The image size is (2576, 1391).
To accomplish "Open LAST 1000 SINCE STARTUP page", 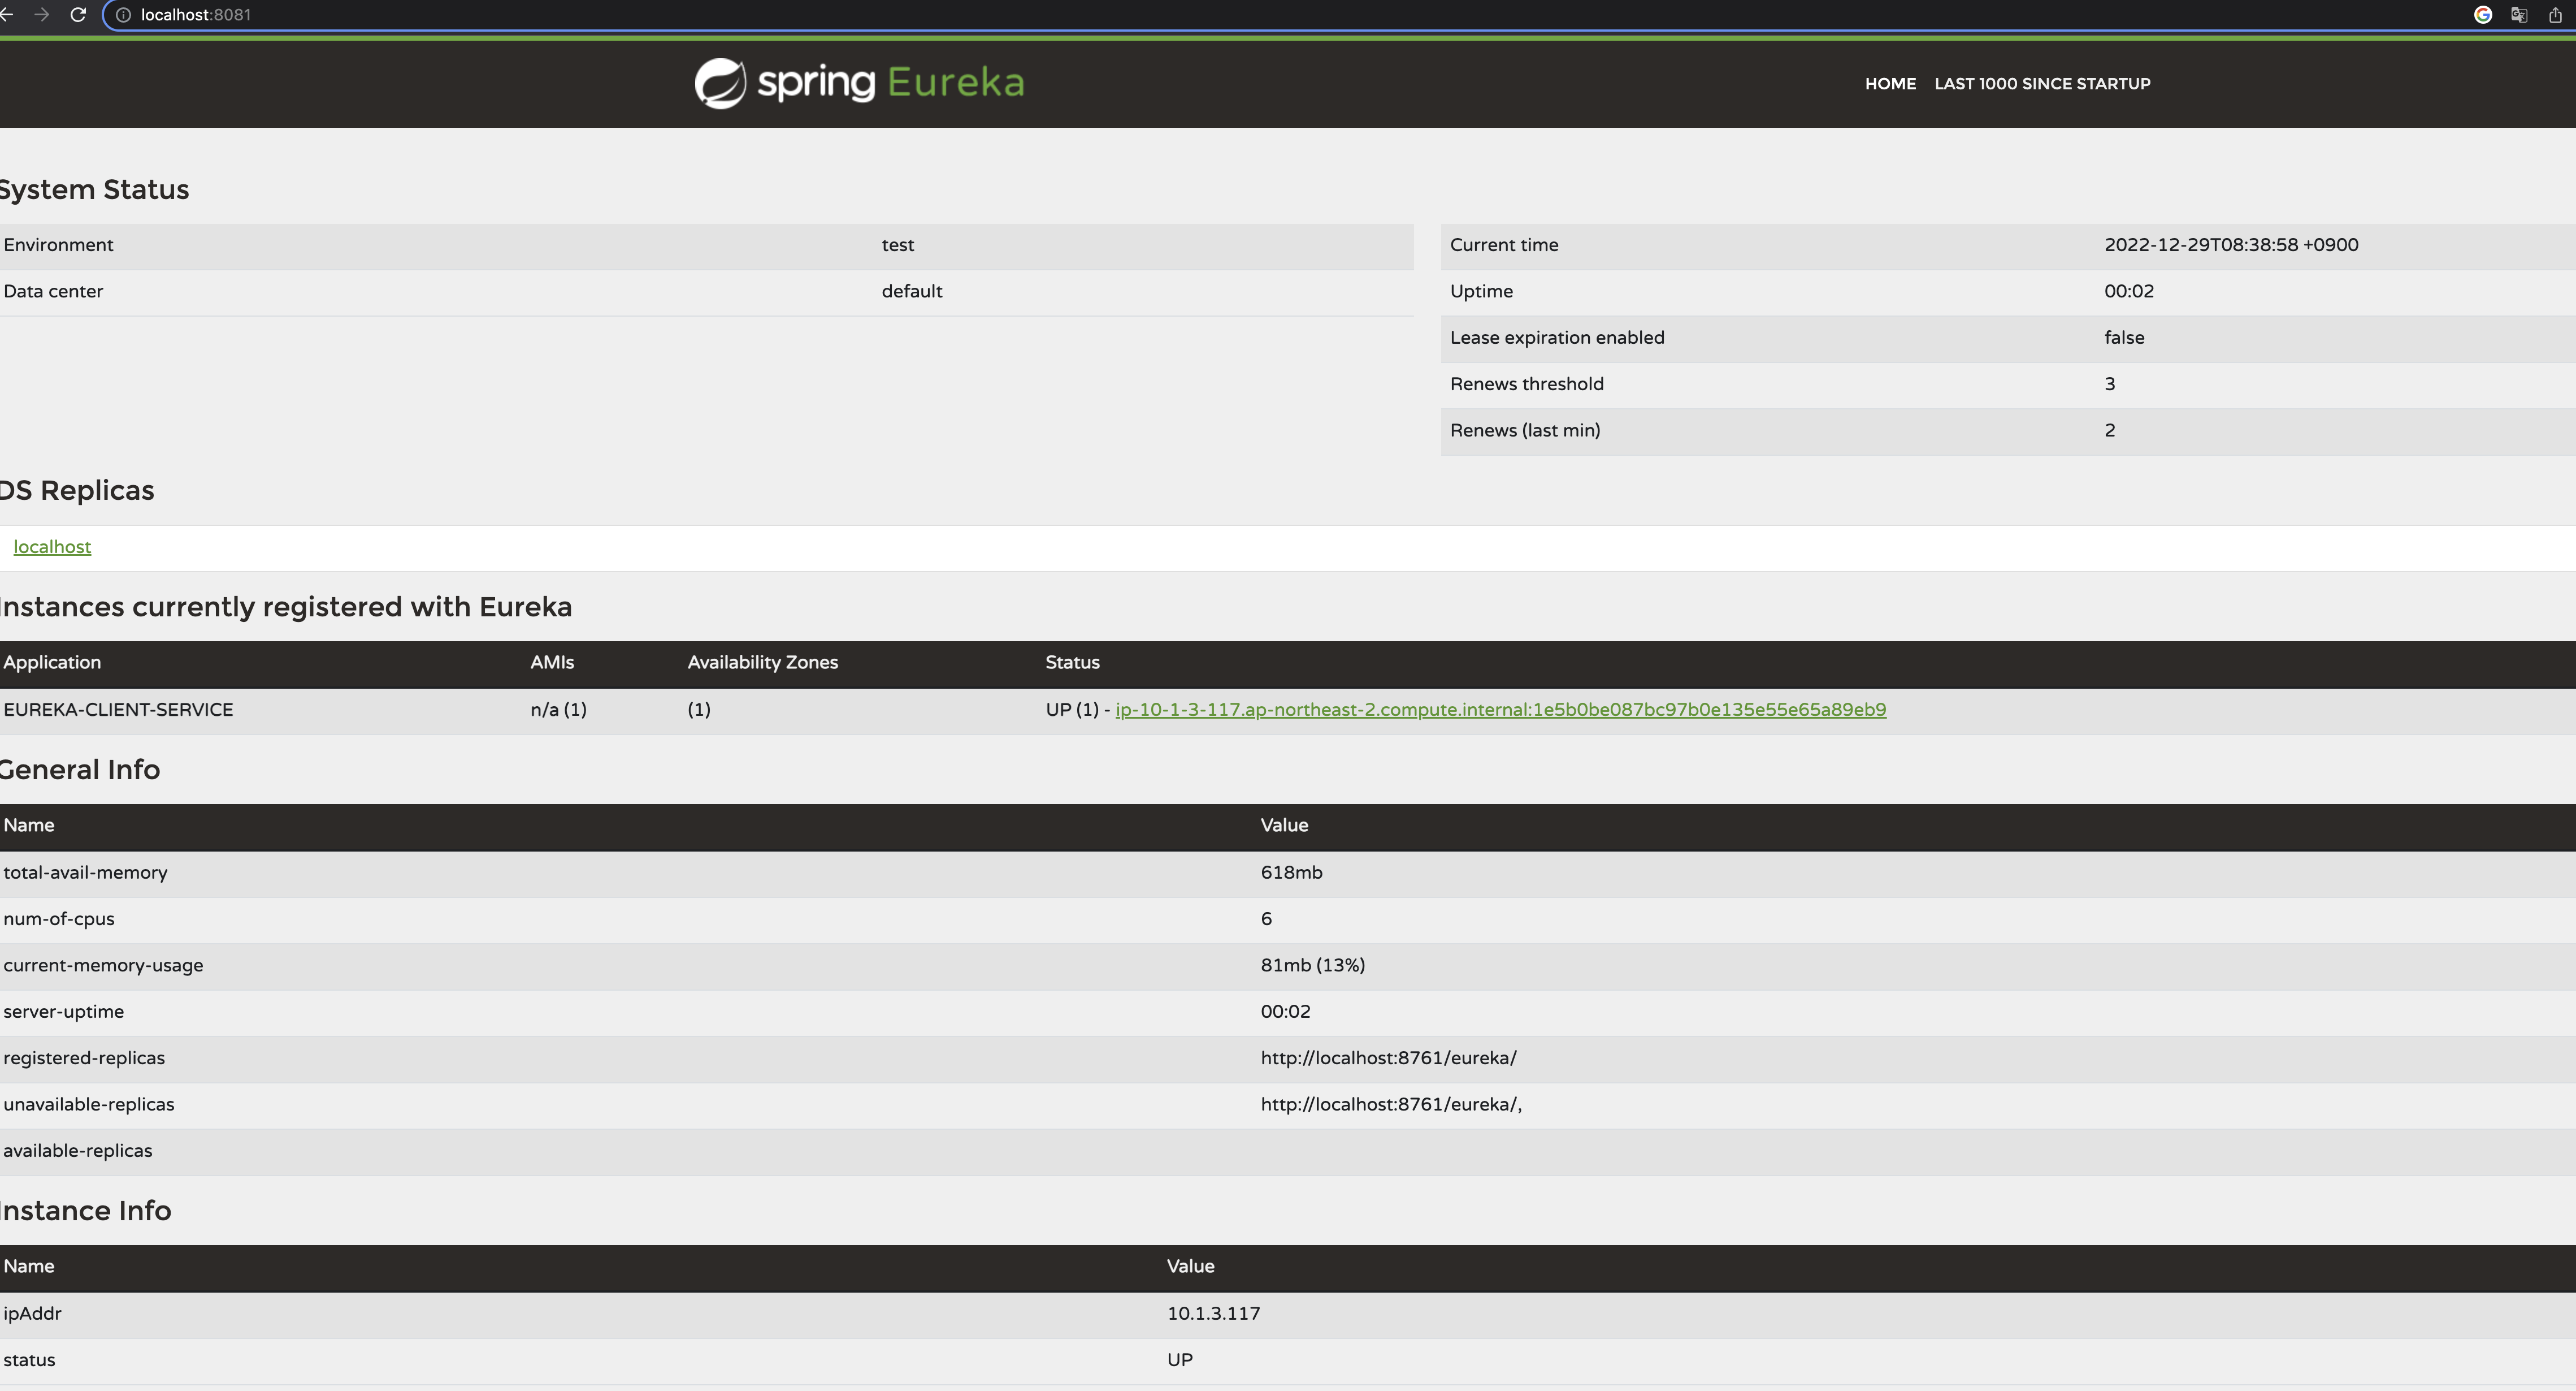I will [2042, 84].
